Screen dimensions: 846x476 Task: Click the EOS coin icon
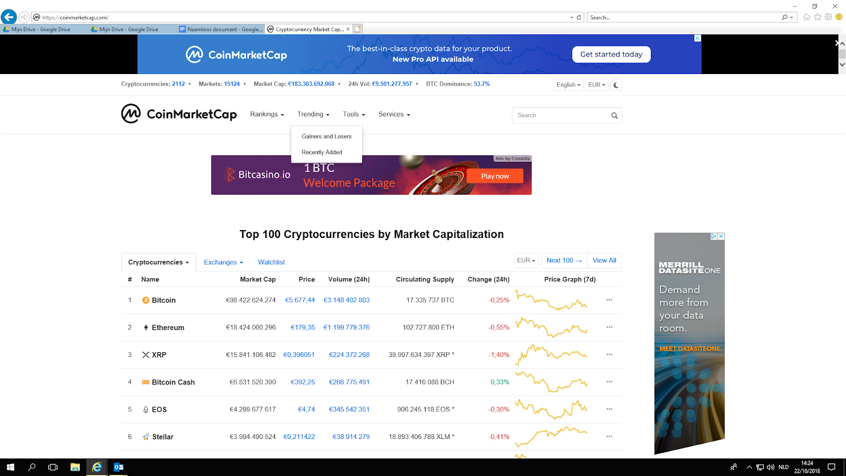point(146,409)
